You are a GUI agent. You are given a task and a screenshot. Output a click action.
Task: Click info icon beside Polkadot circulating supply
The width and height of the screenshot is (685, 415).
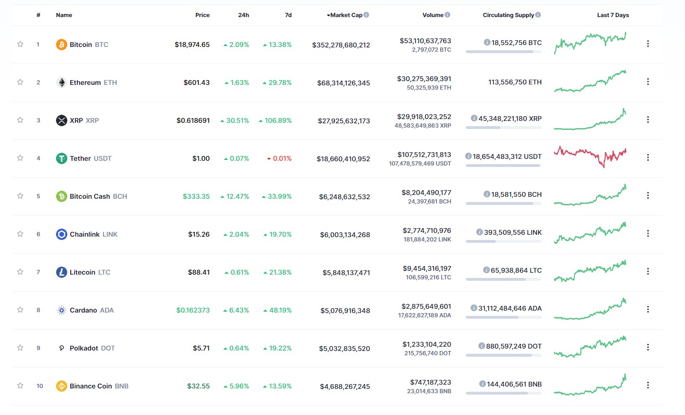pyautogui.click(x=481, y=346)
